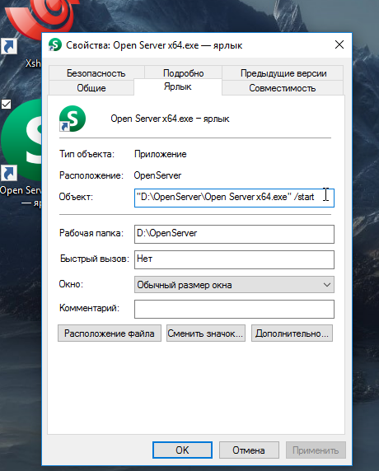Select the Open Server desktop shortcut icon
Viewport: 379px width, 471px height.
pos(21,141)
